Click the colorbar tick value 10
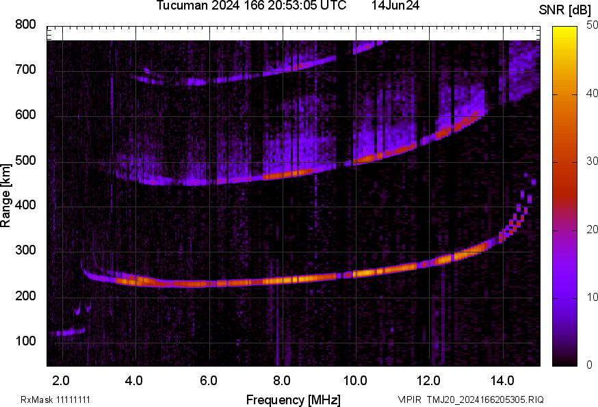 click(592, 297)
